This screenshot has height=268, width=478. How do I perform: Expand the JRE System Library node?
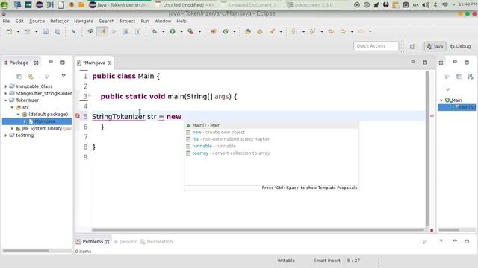12,128
